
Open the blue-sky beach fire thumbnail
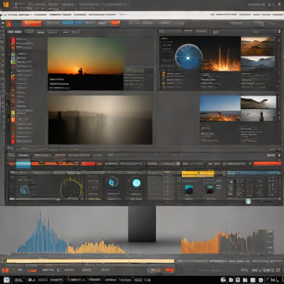pyautogui.click(x=220, y=108)
